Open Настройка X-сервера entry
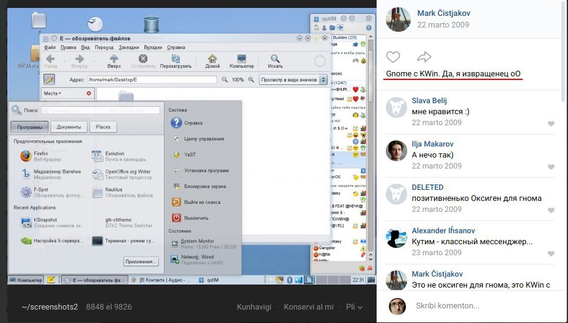The image size is (568, 323). [x=52, y=241]
